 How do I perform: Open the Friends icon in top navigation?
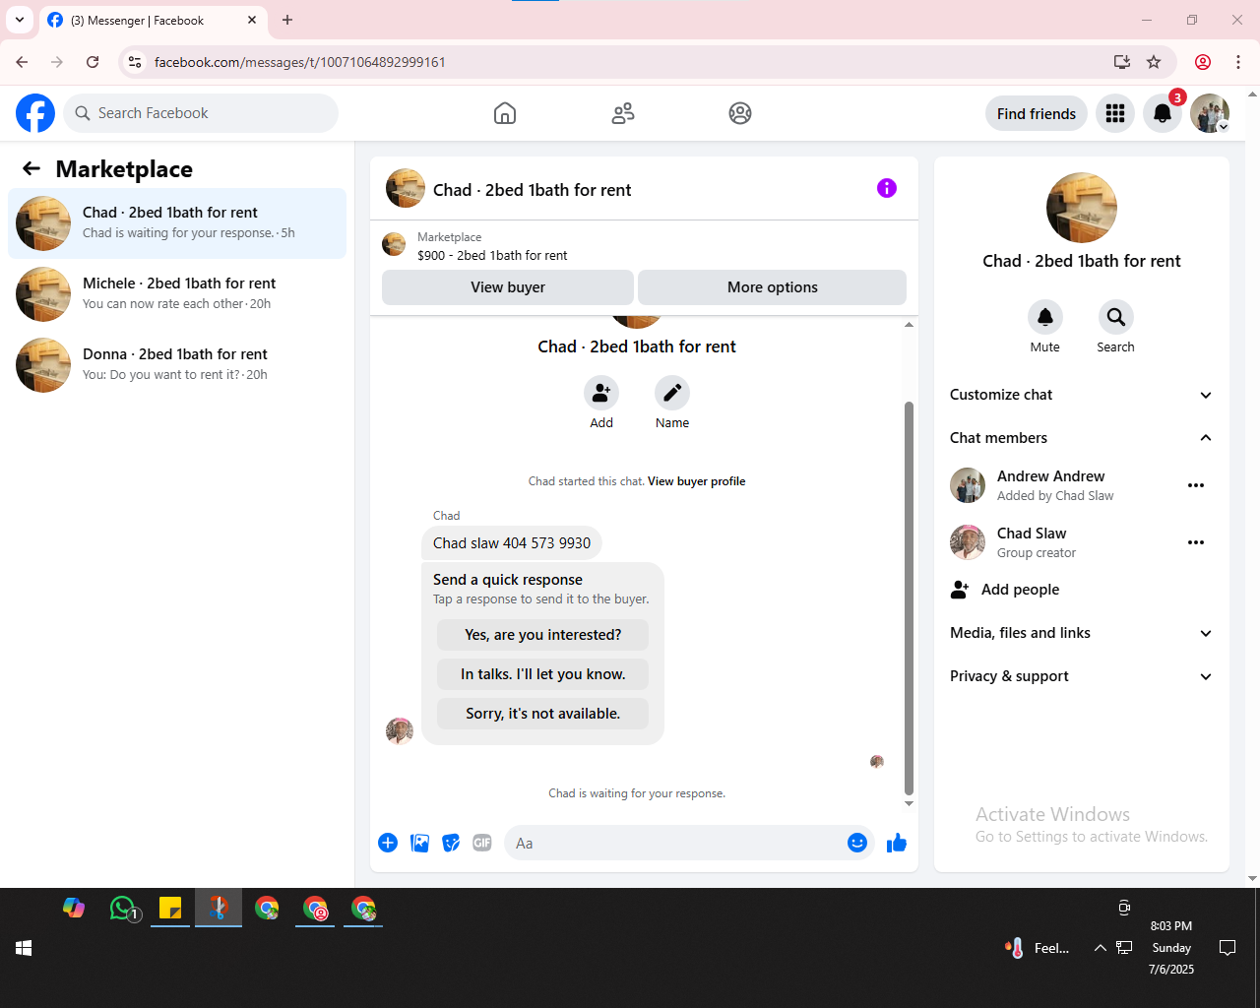coord(623,113)
